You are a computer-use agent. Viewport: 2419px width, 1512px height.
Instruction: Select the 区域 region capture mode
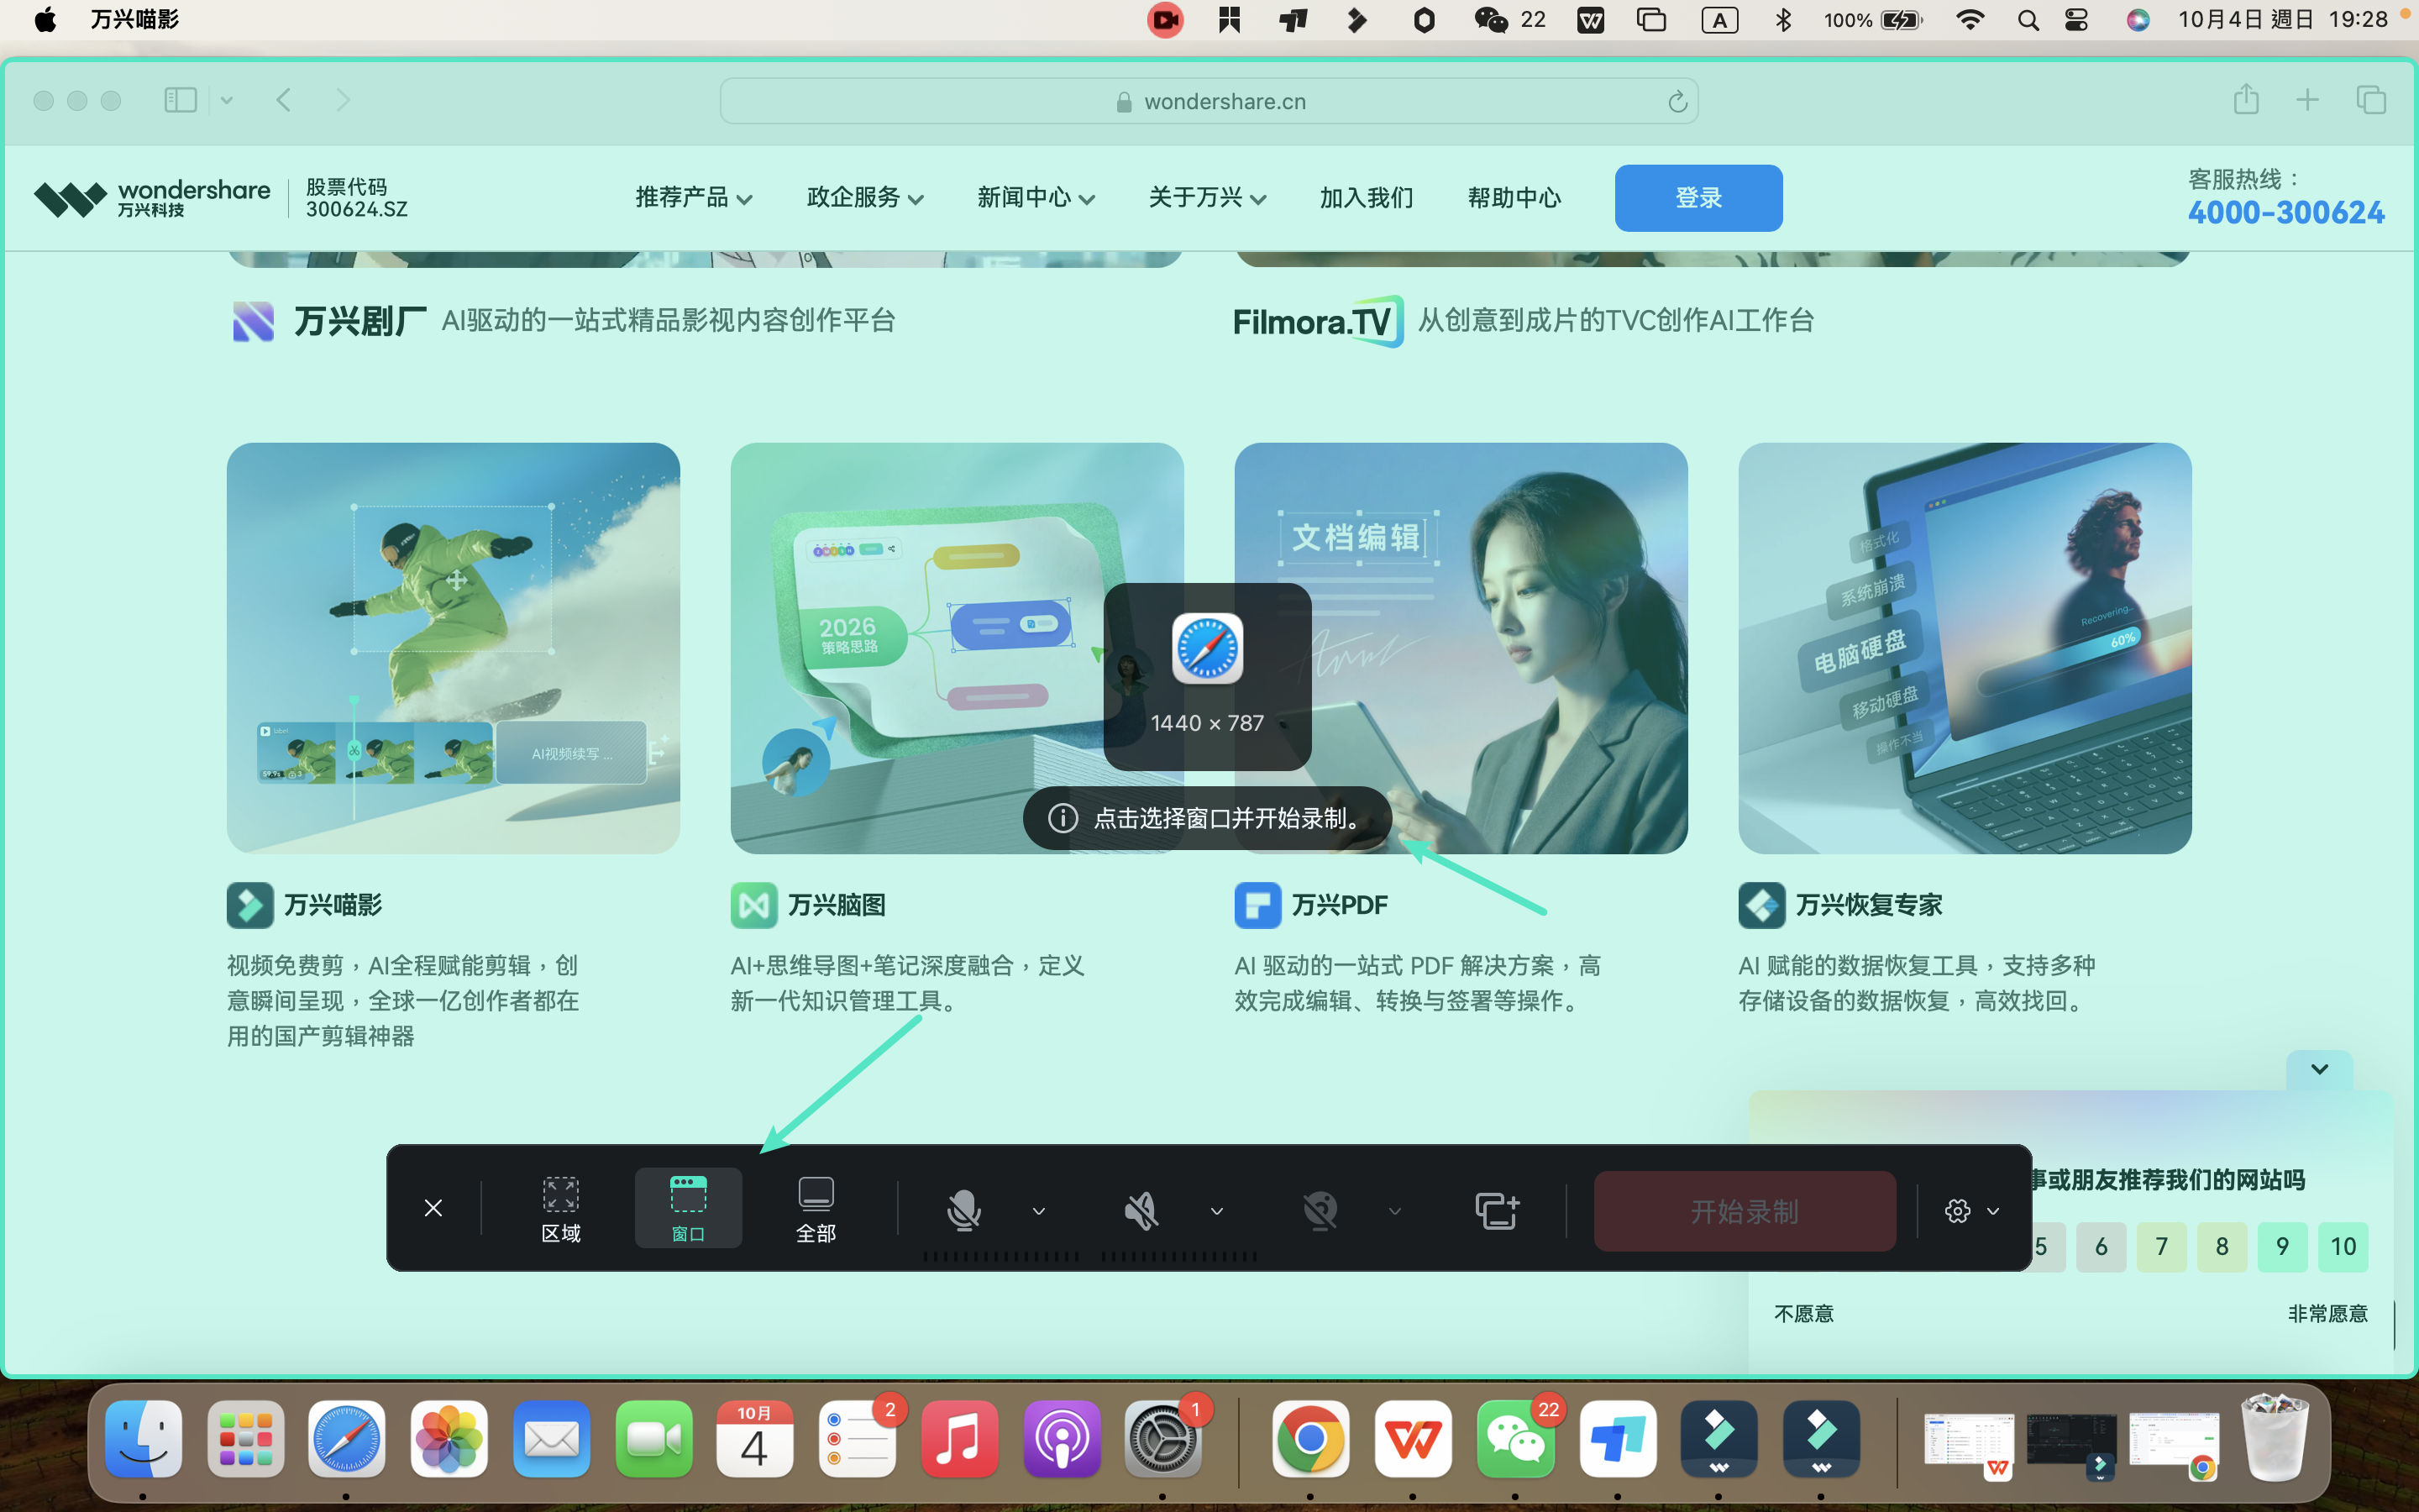point(561,1208)
